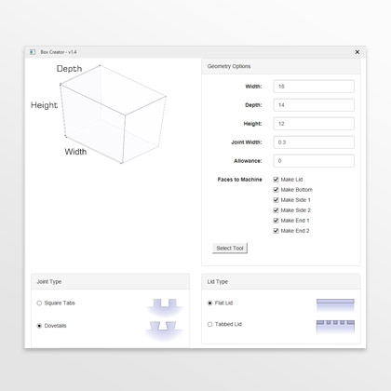Image resolution: width=391 pixels, height=391 pixels.
Task: Click into the Width input field
Action: (x=314, y=87)
